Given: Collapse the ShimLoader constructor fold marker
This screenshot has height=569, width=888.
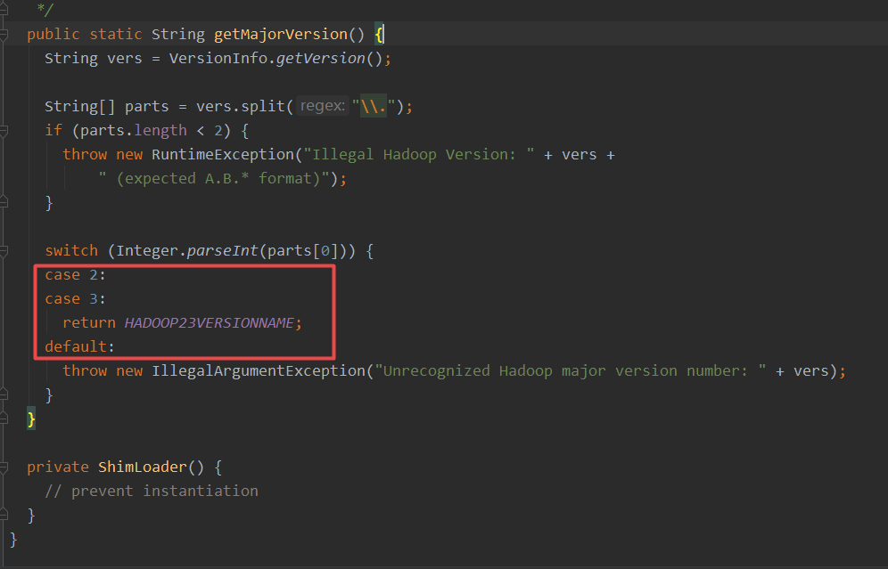Looking at the screenshot, I should [4, 467].
